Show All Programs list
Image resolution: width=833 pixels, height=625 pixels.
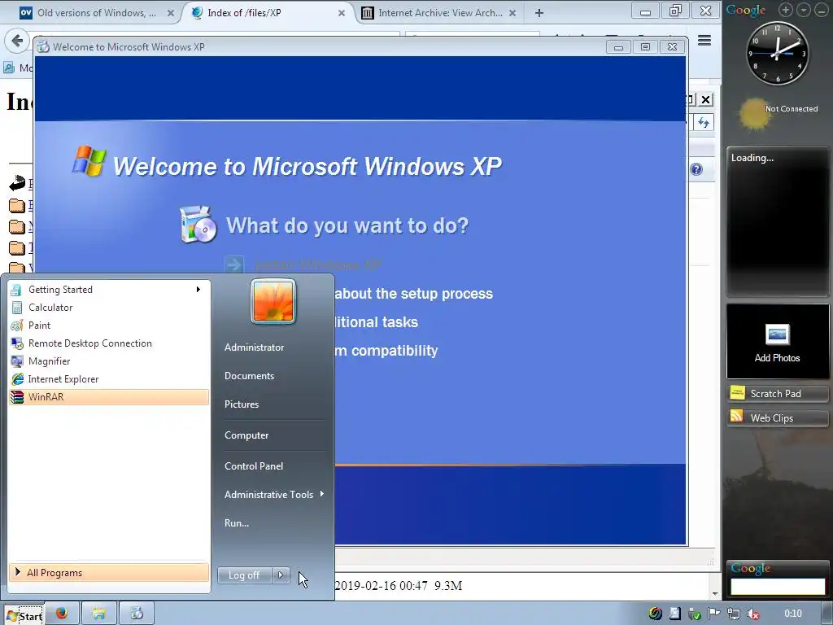click(108, 572)
